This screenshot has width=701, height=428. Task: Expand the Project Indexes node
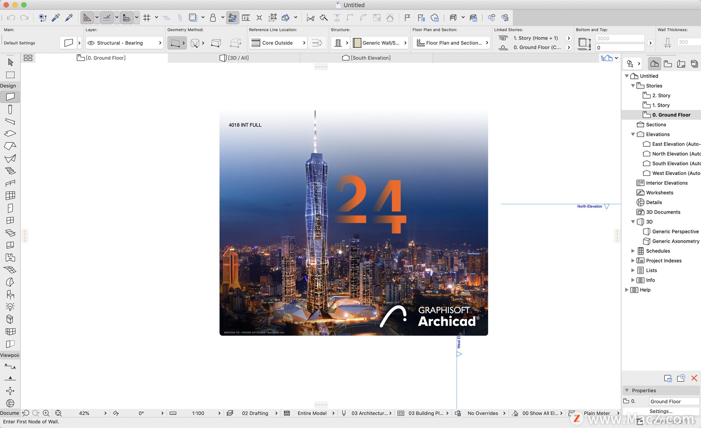(x=633, y=260)
